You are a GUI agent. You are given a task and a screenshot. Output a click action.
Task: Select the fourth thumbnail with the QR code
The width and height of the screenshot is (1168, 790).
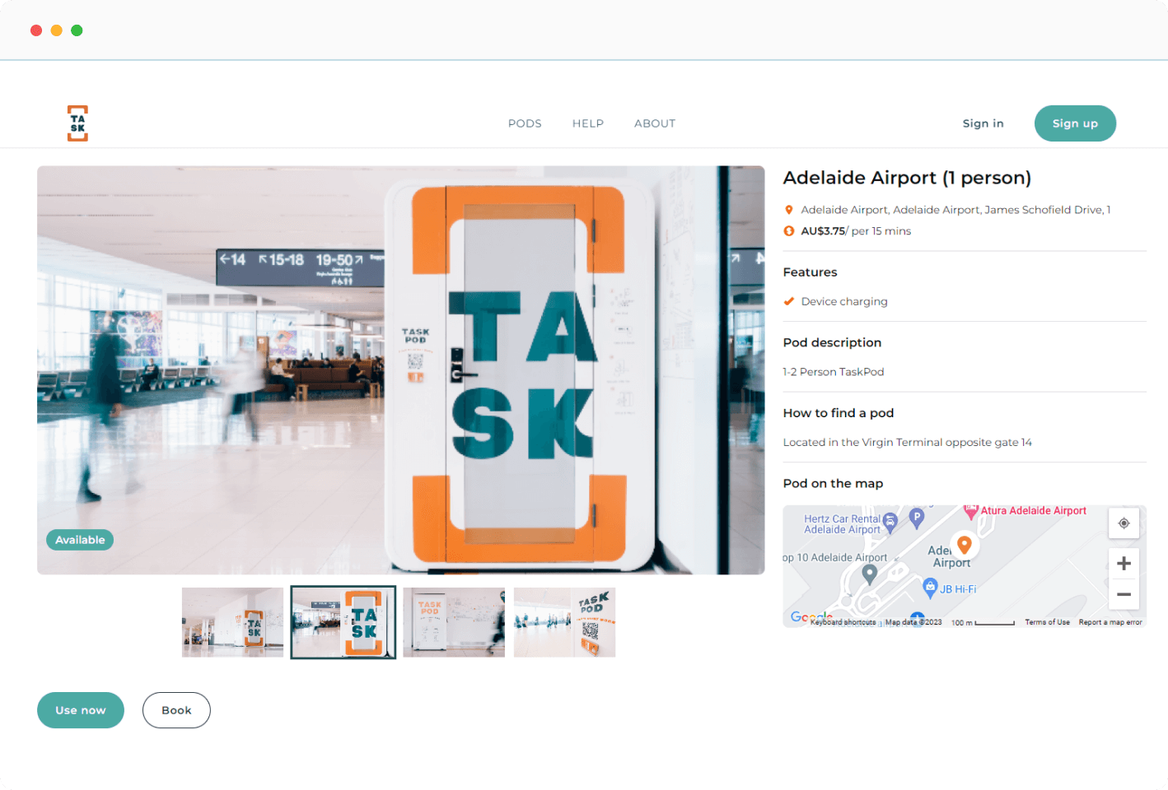point(564,622)
